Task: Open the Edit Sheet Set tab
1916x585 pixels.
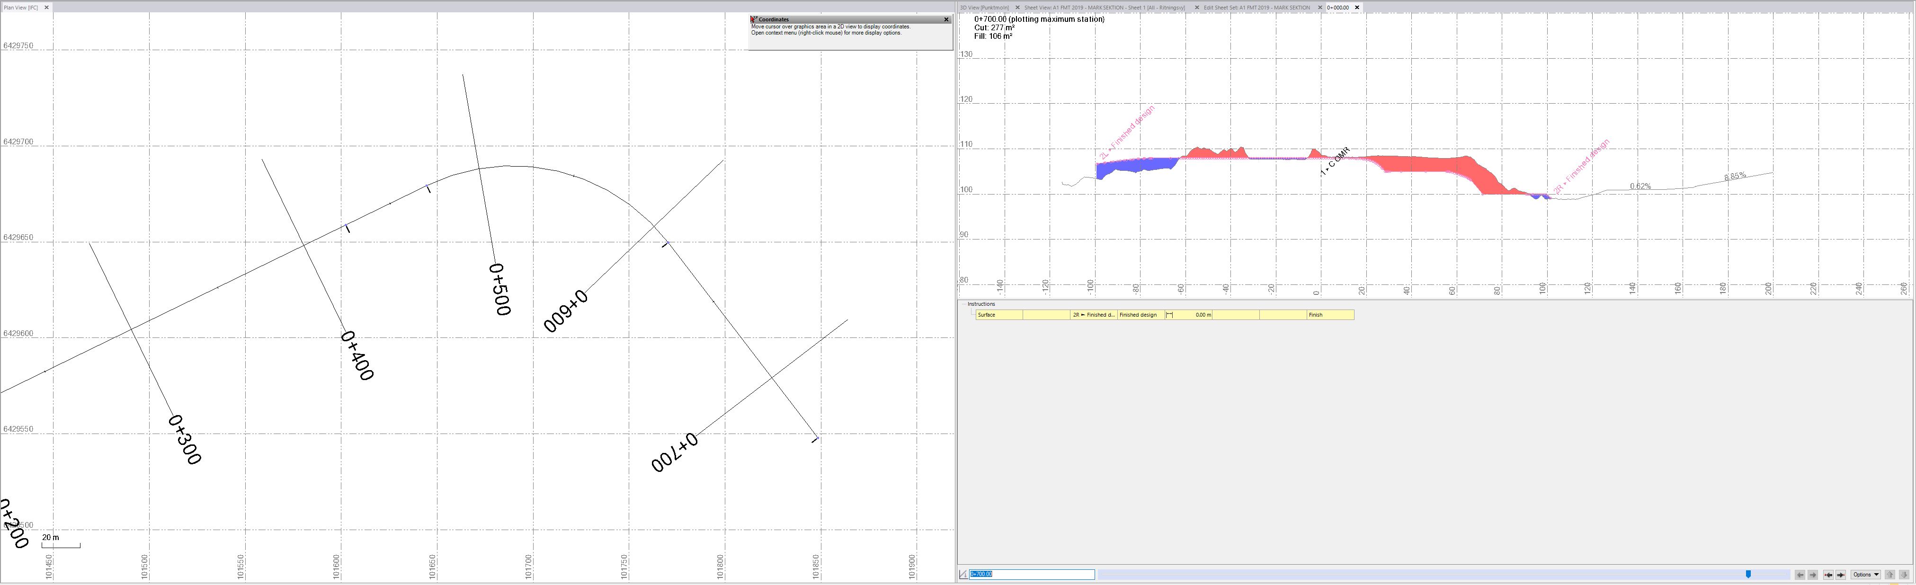Action: click(1256, 8)
